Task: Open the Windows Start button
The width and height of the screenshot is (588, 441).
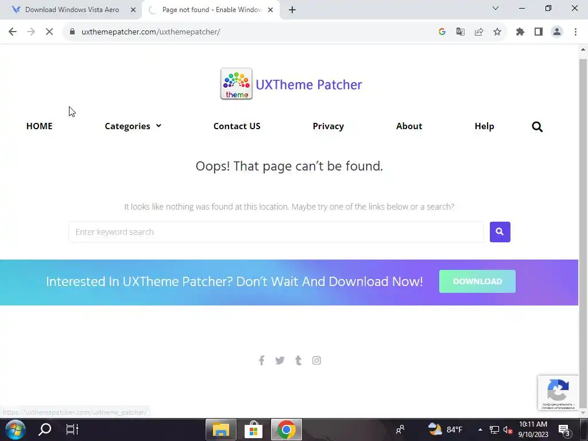Action: click(x=15, y=430)
